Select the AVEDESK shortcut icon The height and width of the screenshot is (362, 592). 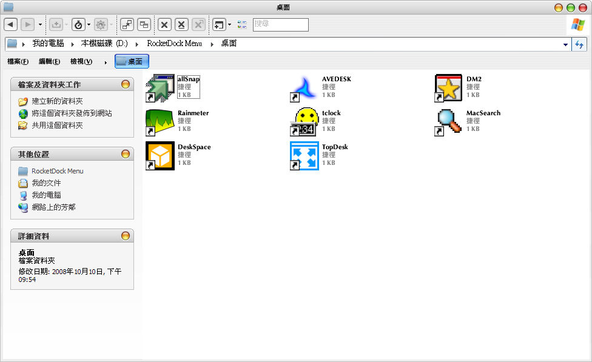pyautogui.click(x=304, y=88)
